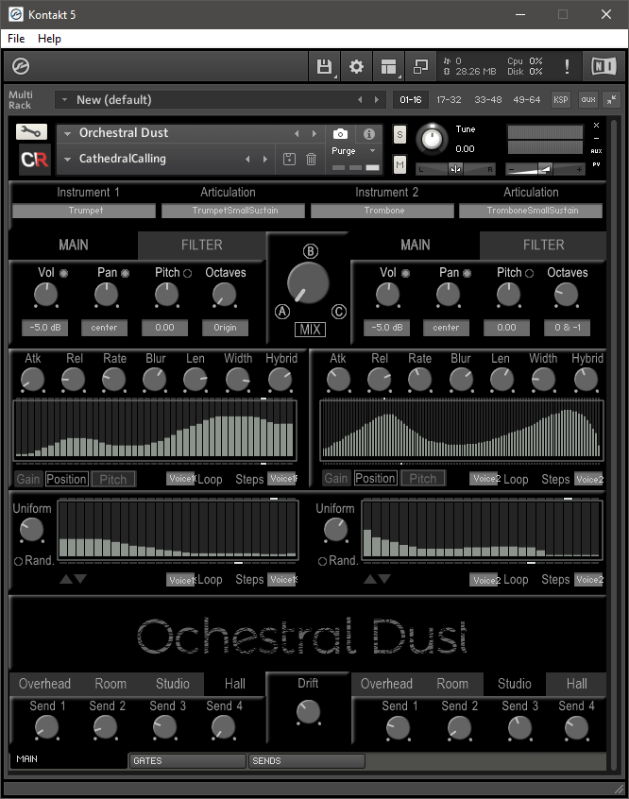Select left Gain sequencer button
Image resolution: width=629 pixels, height=799 pixels.
point(28,479)
